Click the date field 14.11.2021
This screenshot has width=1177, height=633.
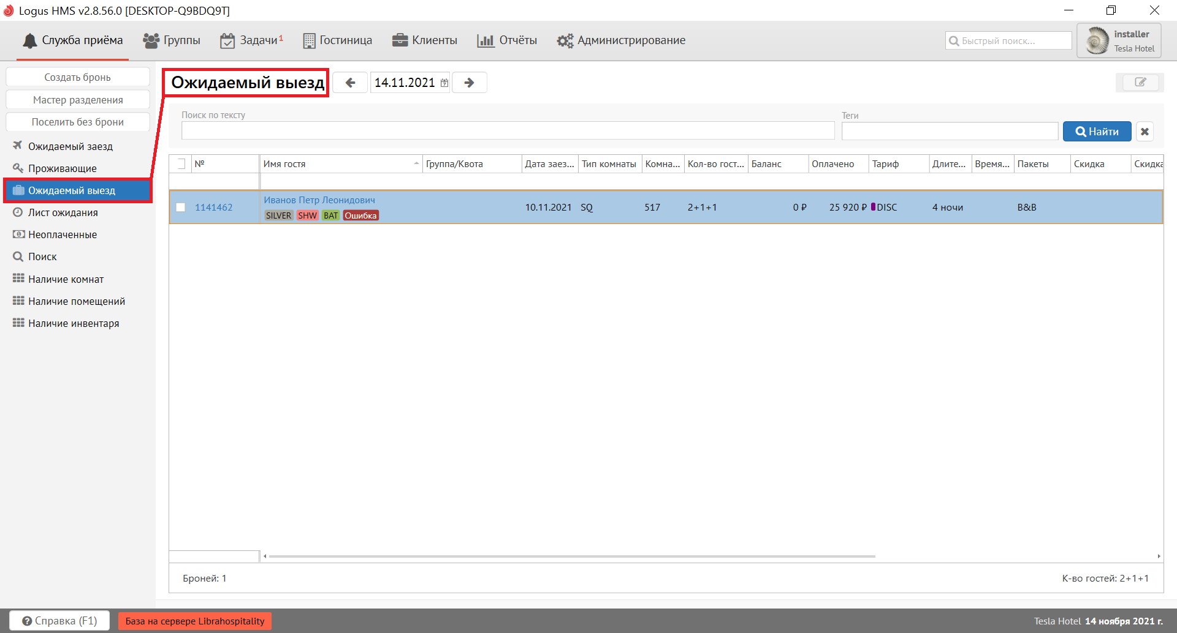pos(405,83)
